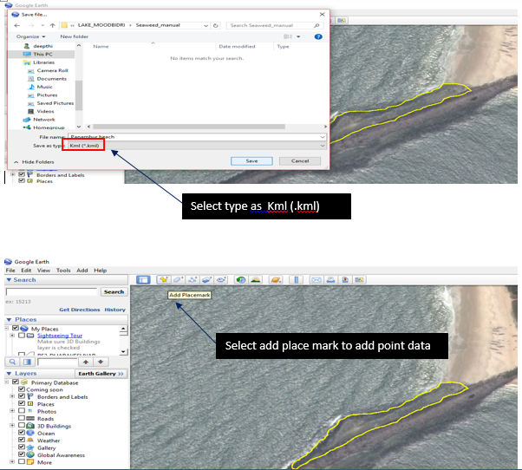Open the Tools menu

(x=63, y=271)
